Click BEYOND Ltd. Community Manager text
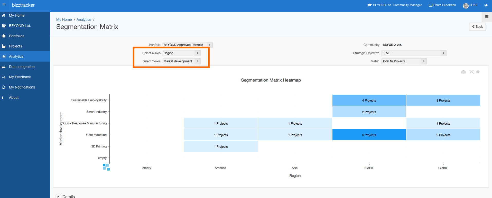 (397, 5)
